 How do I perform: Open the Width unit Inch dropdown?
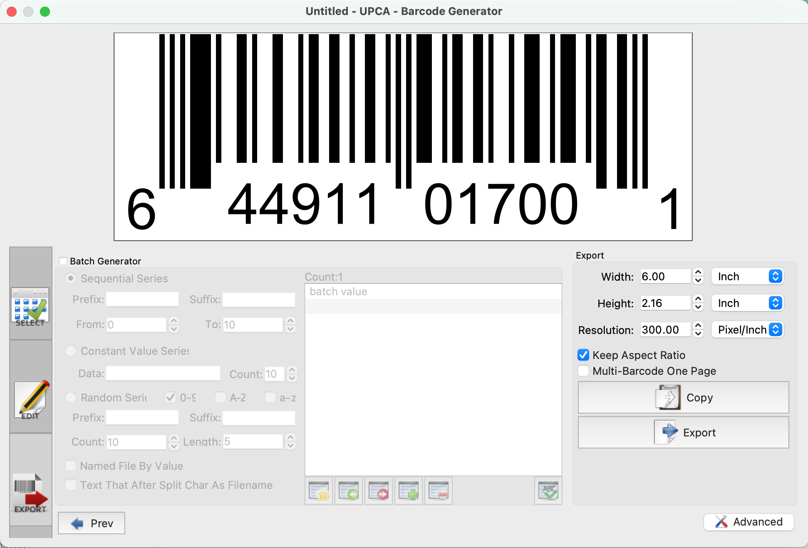[x=748, y=276]
